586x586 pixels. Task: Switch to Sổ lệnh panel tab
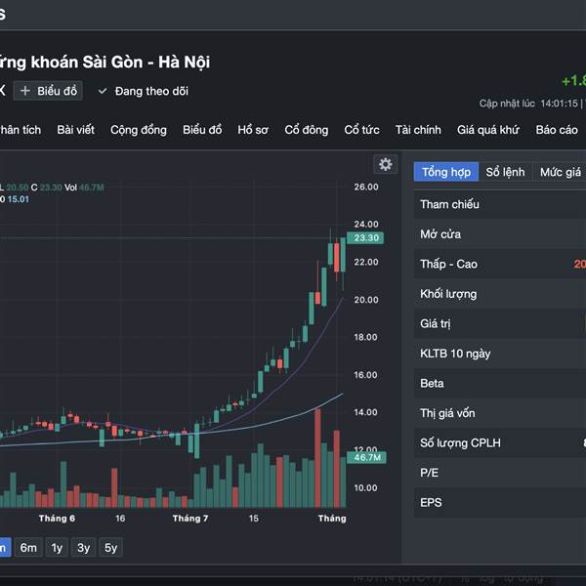coord(505,172)
